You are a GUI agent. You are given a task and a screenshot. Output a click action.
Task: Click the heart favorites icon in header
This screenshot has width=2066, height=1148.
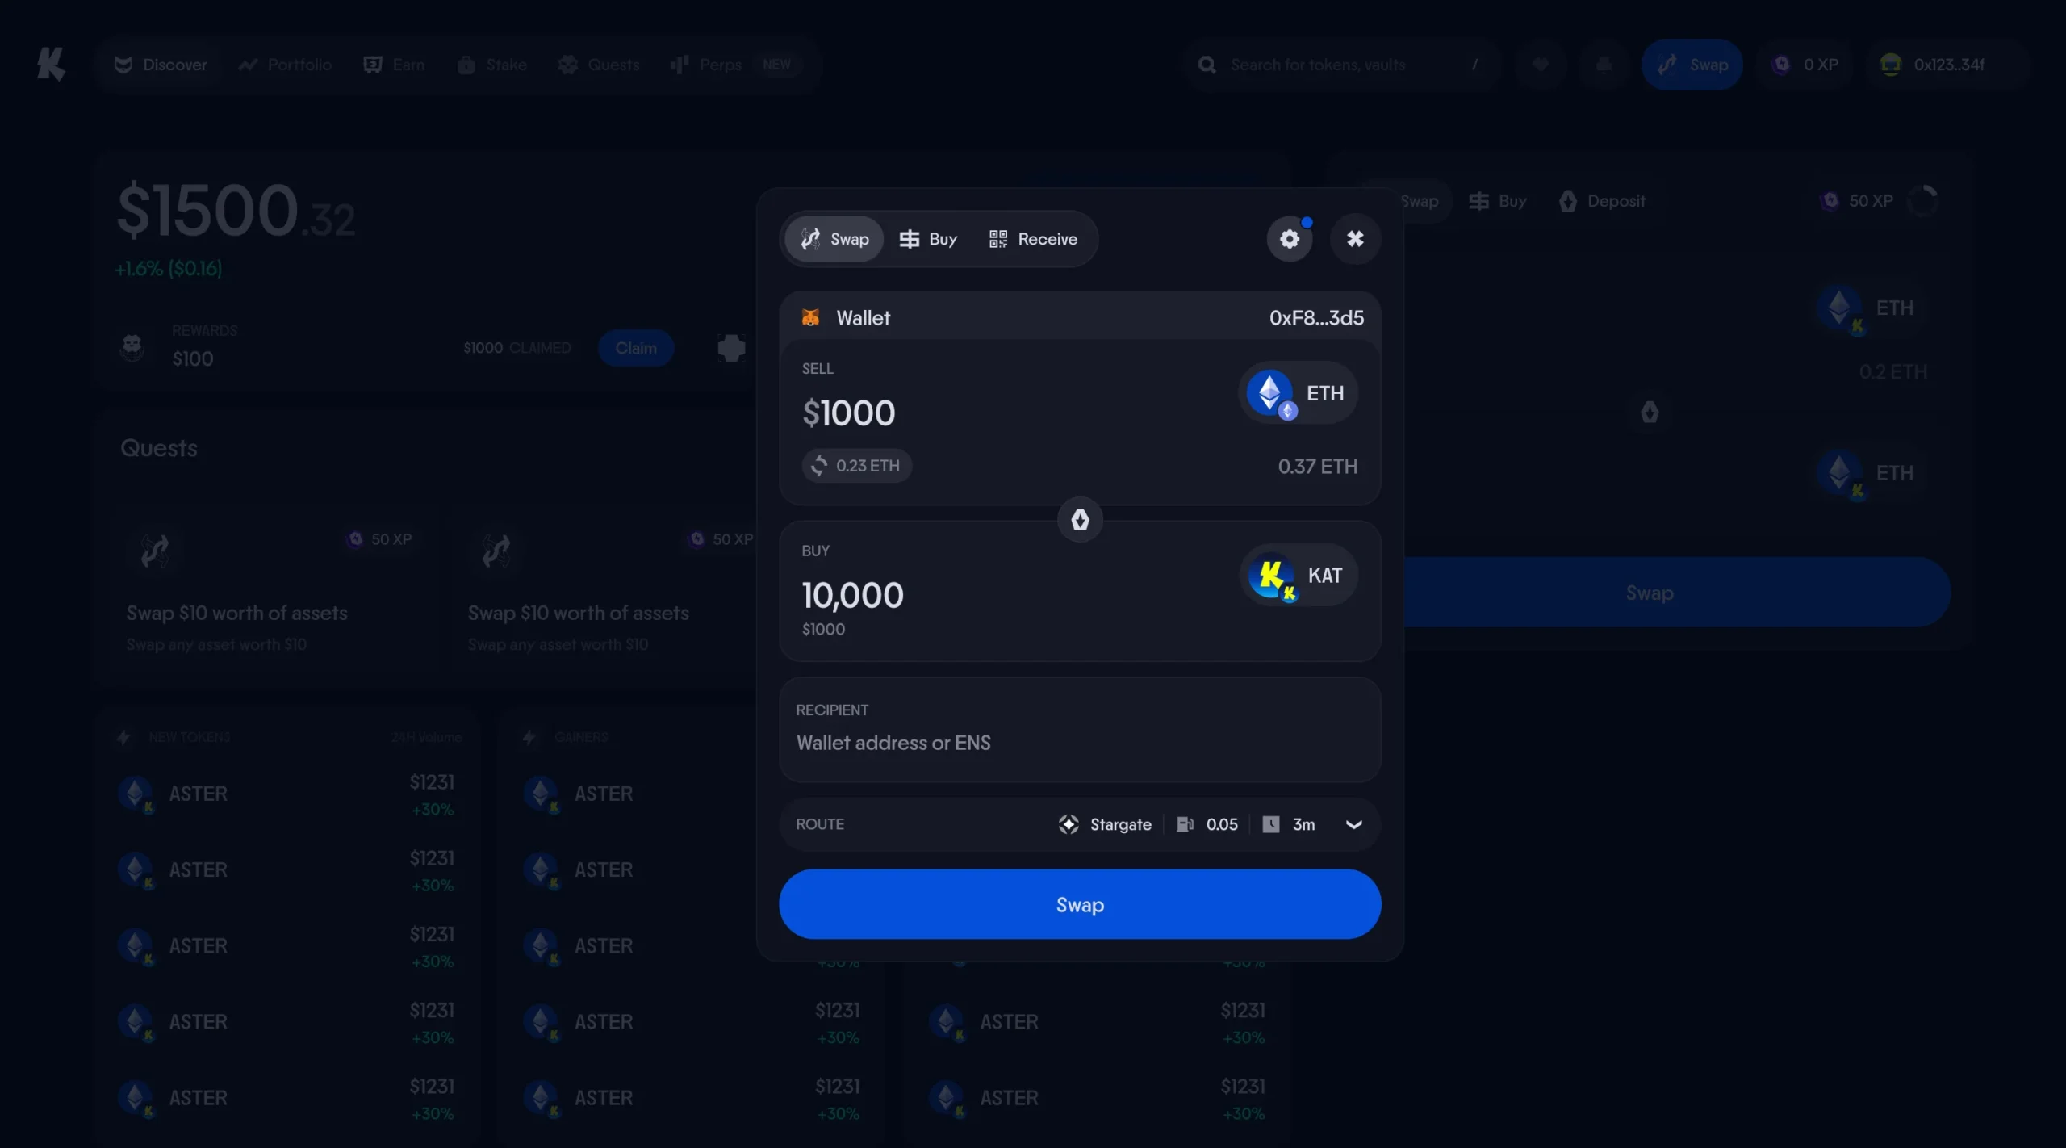pyautogui.click(x=1541, y=65)
